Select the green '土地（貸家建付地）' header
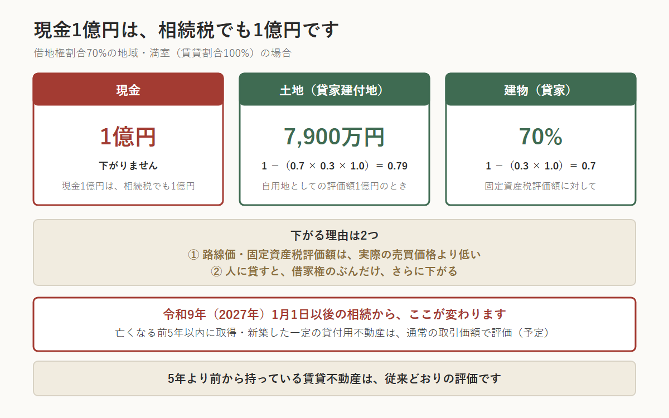 coord(334,89)
